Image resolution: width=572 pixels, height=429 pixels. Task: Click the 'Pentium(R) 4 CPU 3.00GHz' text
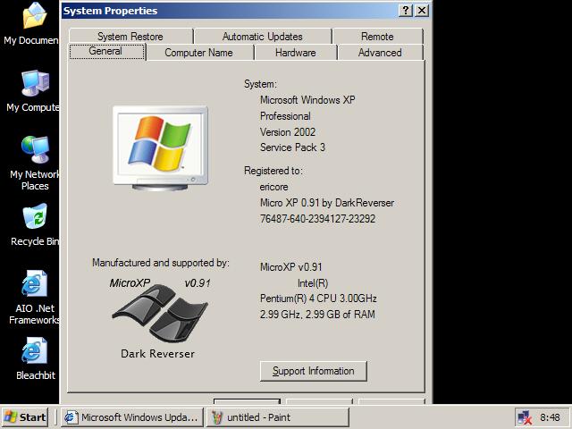pyautogui.click(x=318, y=299)
